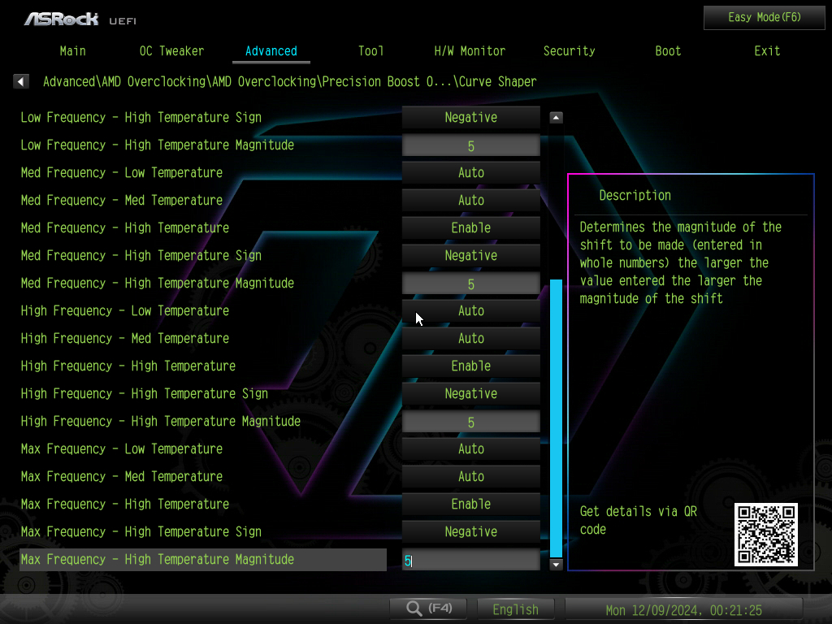The image size is (832, 624).
Task: Open Med Frequency - Low Temperature dropdown
Action: coord(470,172)
